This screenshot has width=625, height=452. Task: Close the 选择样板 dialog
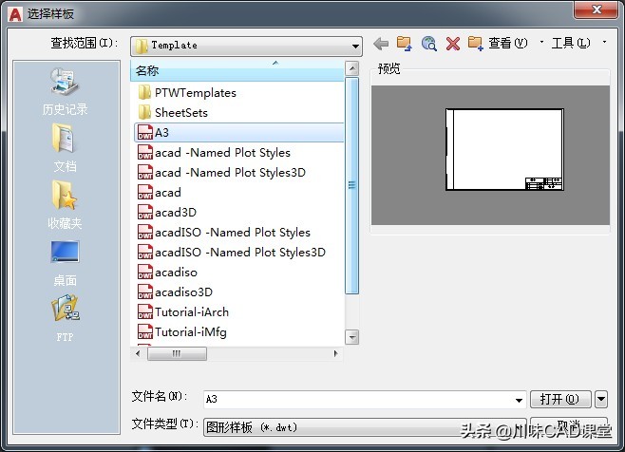(597, 9)
